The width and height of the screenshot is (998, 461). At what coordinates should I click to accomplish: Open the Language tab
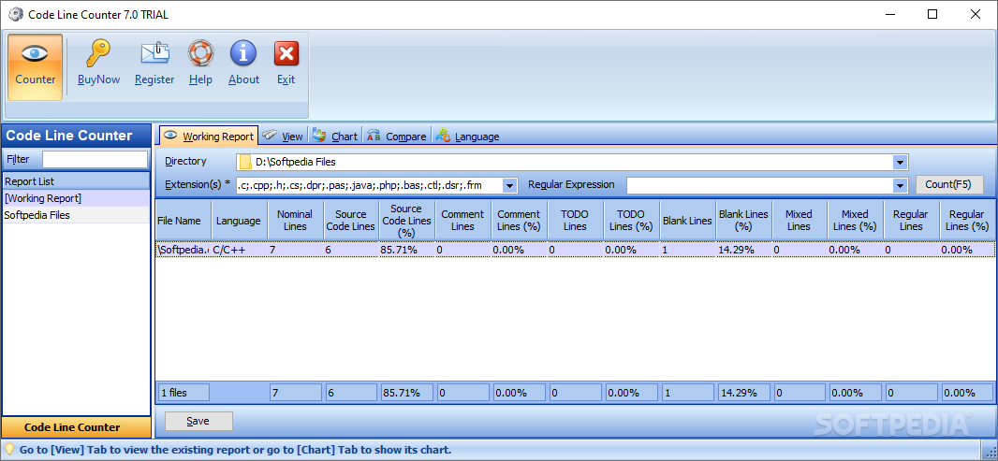(x=468, y=137)
